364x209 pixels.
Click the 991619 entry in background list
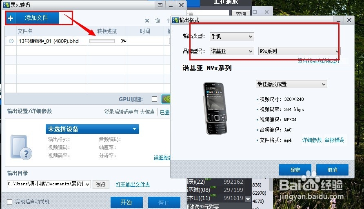coord(233,198)
